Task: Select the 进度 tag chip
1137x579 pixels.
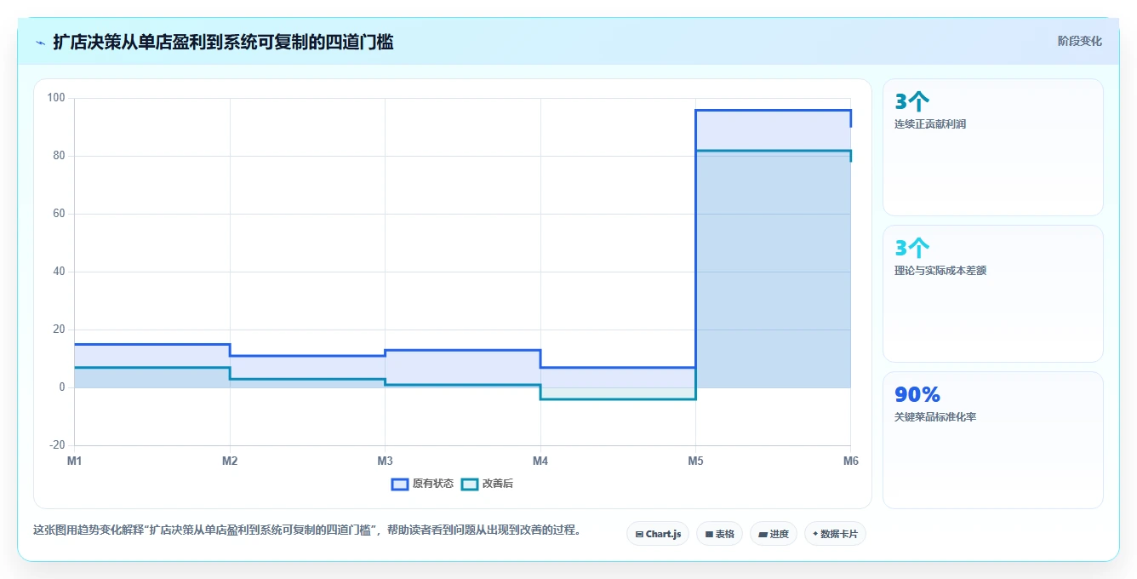Action: pos(773,534)
